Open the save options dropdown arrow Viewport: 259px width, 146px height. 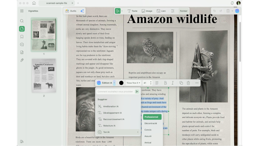232,11
